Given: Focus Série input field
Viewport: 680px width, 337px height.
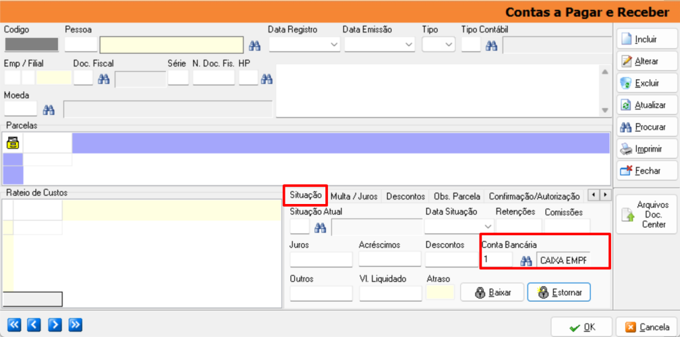Looking at the screenshot, I should pyautogui.click(x=178, y=78).
